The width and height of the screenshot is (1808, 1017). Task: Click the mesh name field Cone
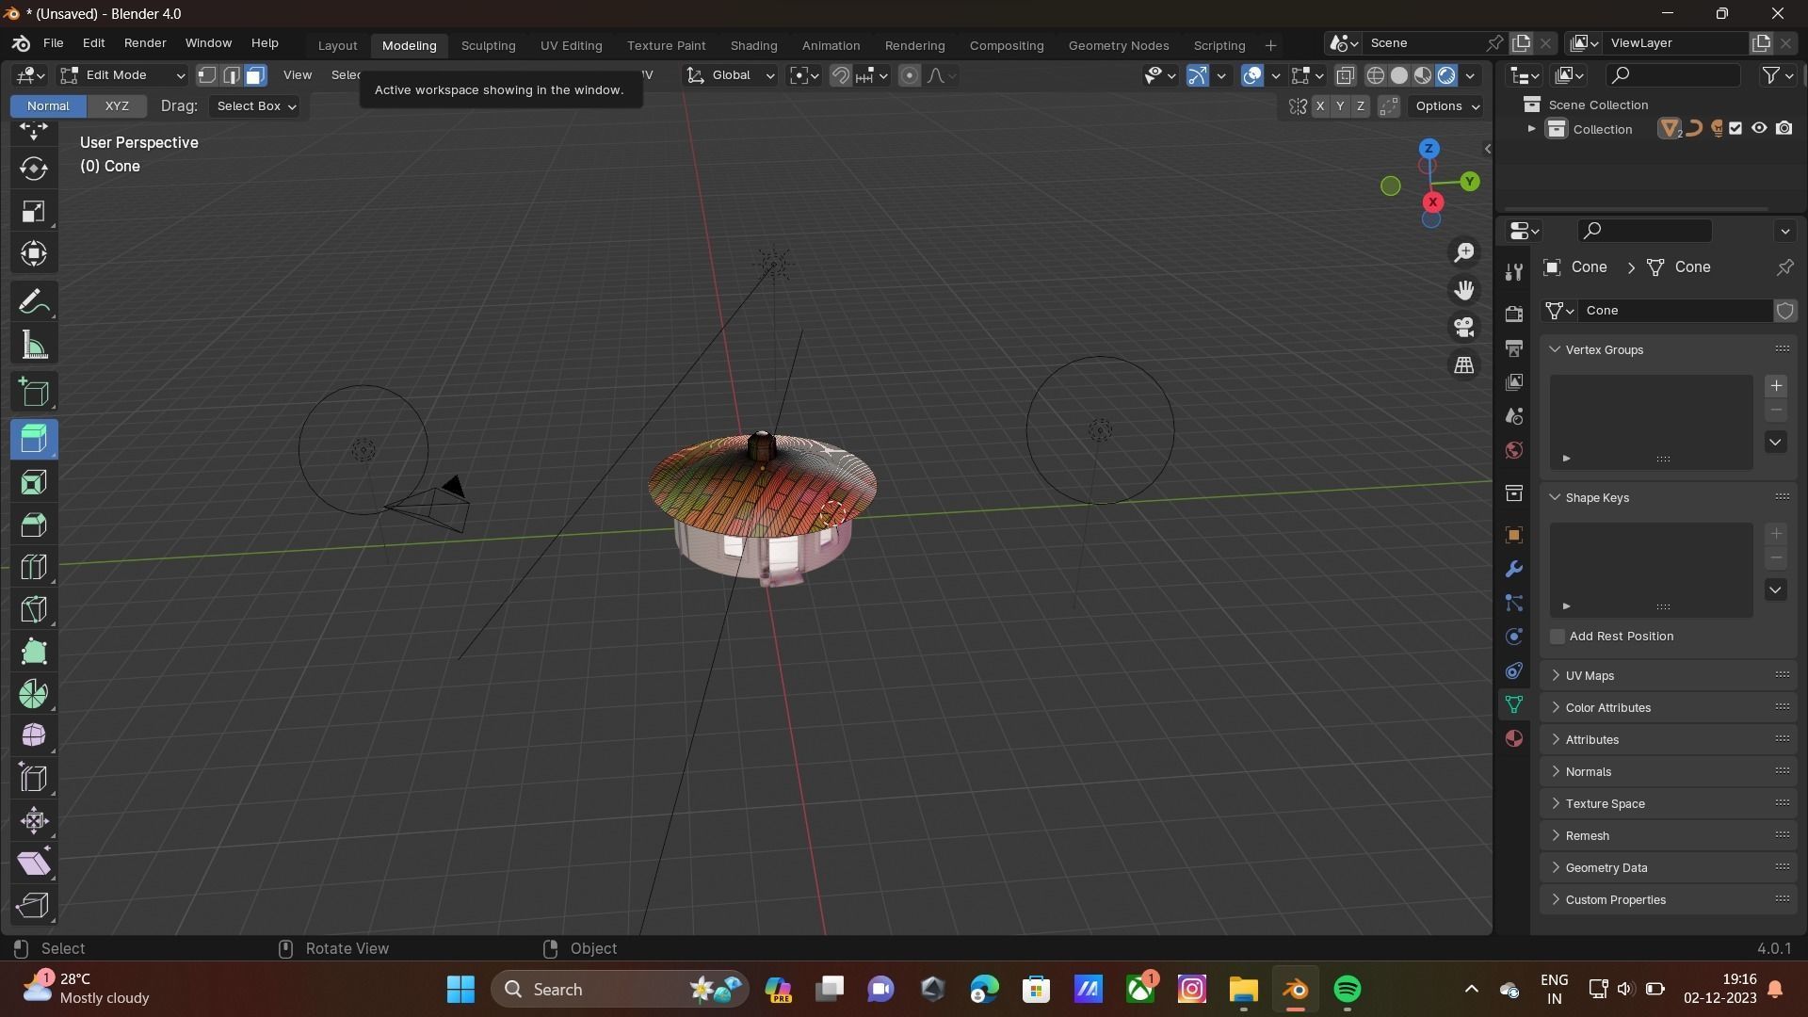[x=1674, y=311]
